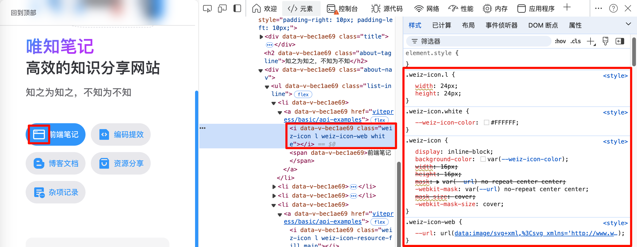Click the 编码提效 code icon
The width and height of the screenshot is (637, 247).
coord(104,134)
